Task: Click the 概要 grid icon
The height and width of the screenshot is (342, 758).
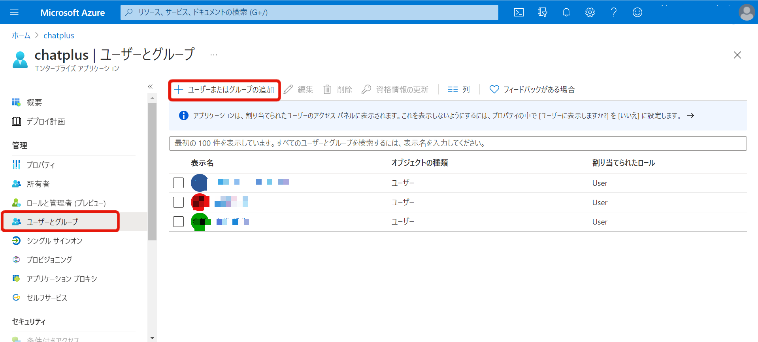Action: point(16,102)
